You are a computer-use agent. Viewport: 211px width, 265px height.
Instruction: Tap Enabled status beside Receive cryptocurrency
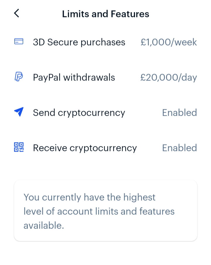pos(179,148)
